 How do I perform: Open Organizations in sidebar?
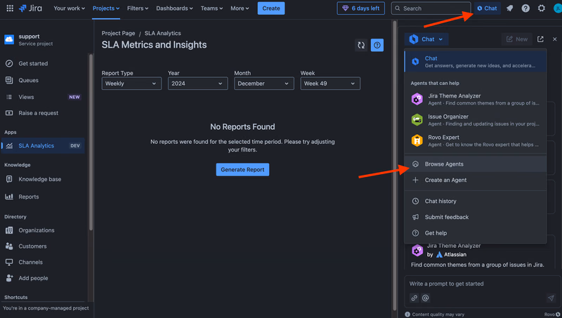pyautogui.click(x=43, y=230)
